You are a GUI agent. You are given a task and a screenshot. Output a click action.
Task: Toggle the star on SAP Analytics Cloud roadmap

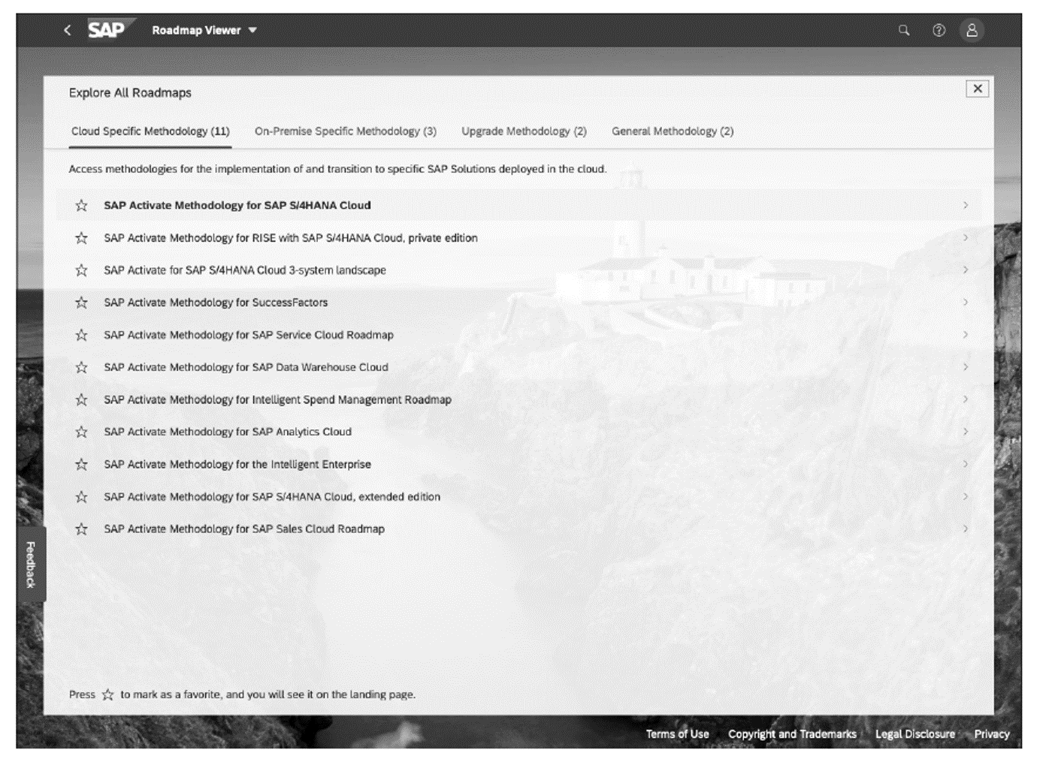coord(81,432)
